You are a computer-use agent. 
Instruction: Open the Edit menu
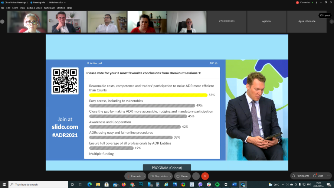pyautogui.click(x=8, y=8)
